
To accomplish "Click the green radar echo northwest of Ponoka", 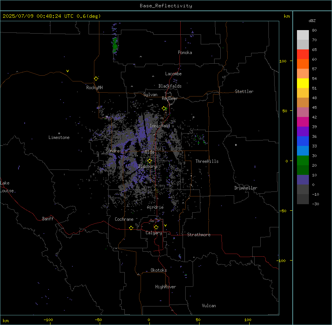I will 115,44.
